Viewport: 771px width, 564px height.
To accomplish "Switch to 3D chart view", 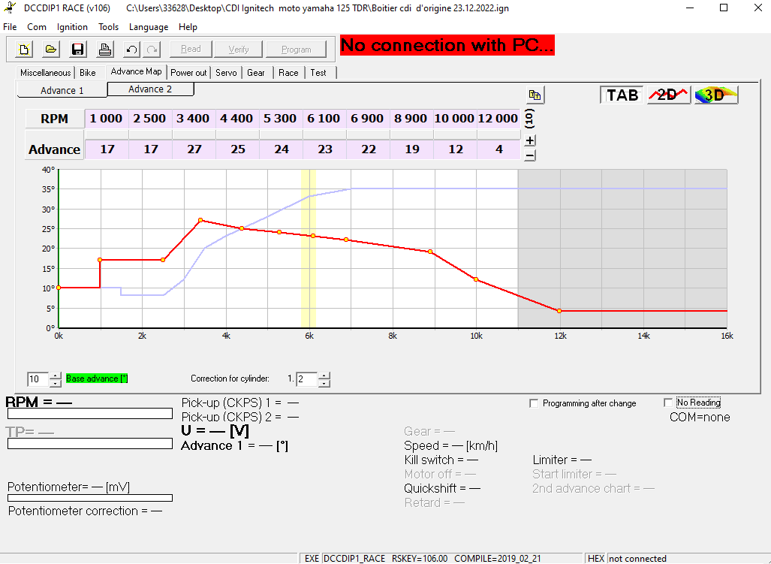I will pyautogui.click(x=716, y=95).
